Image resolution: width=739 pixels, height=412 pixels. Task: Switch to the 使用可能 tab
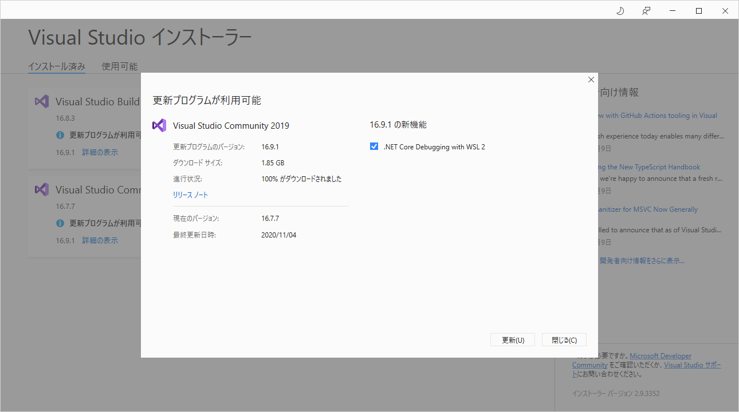point(120,66)
